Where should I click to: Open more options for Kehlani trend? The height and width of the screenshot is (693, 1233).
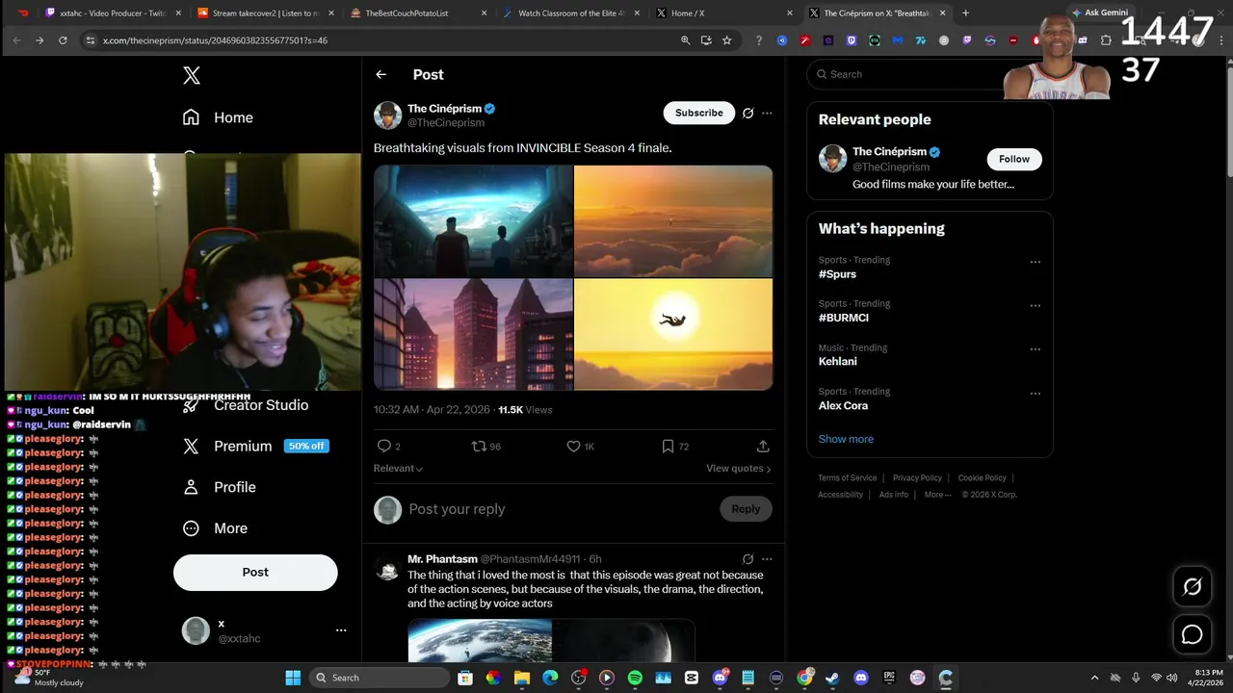[1036, 349]
